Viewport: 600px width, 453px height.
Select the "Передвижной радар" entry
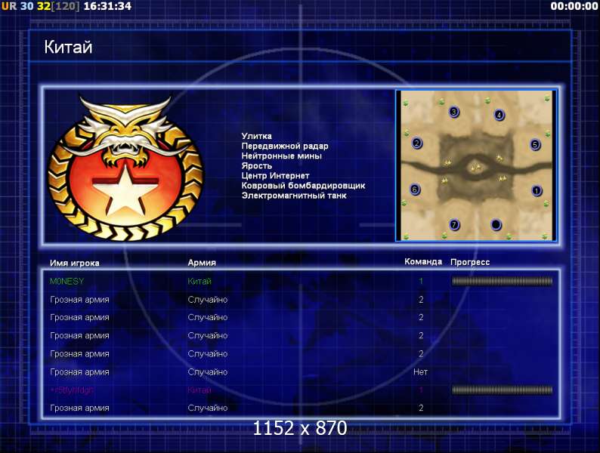(285, 146)
